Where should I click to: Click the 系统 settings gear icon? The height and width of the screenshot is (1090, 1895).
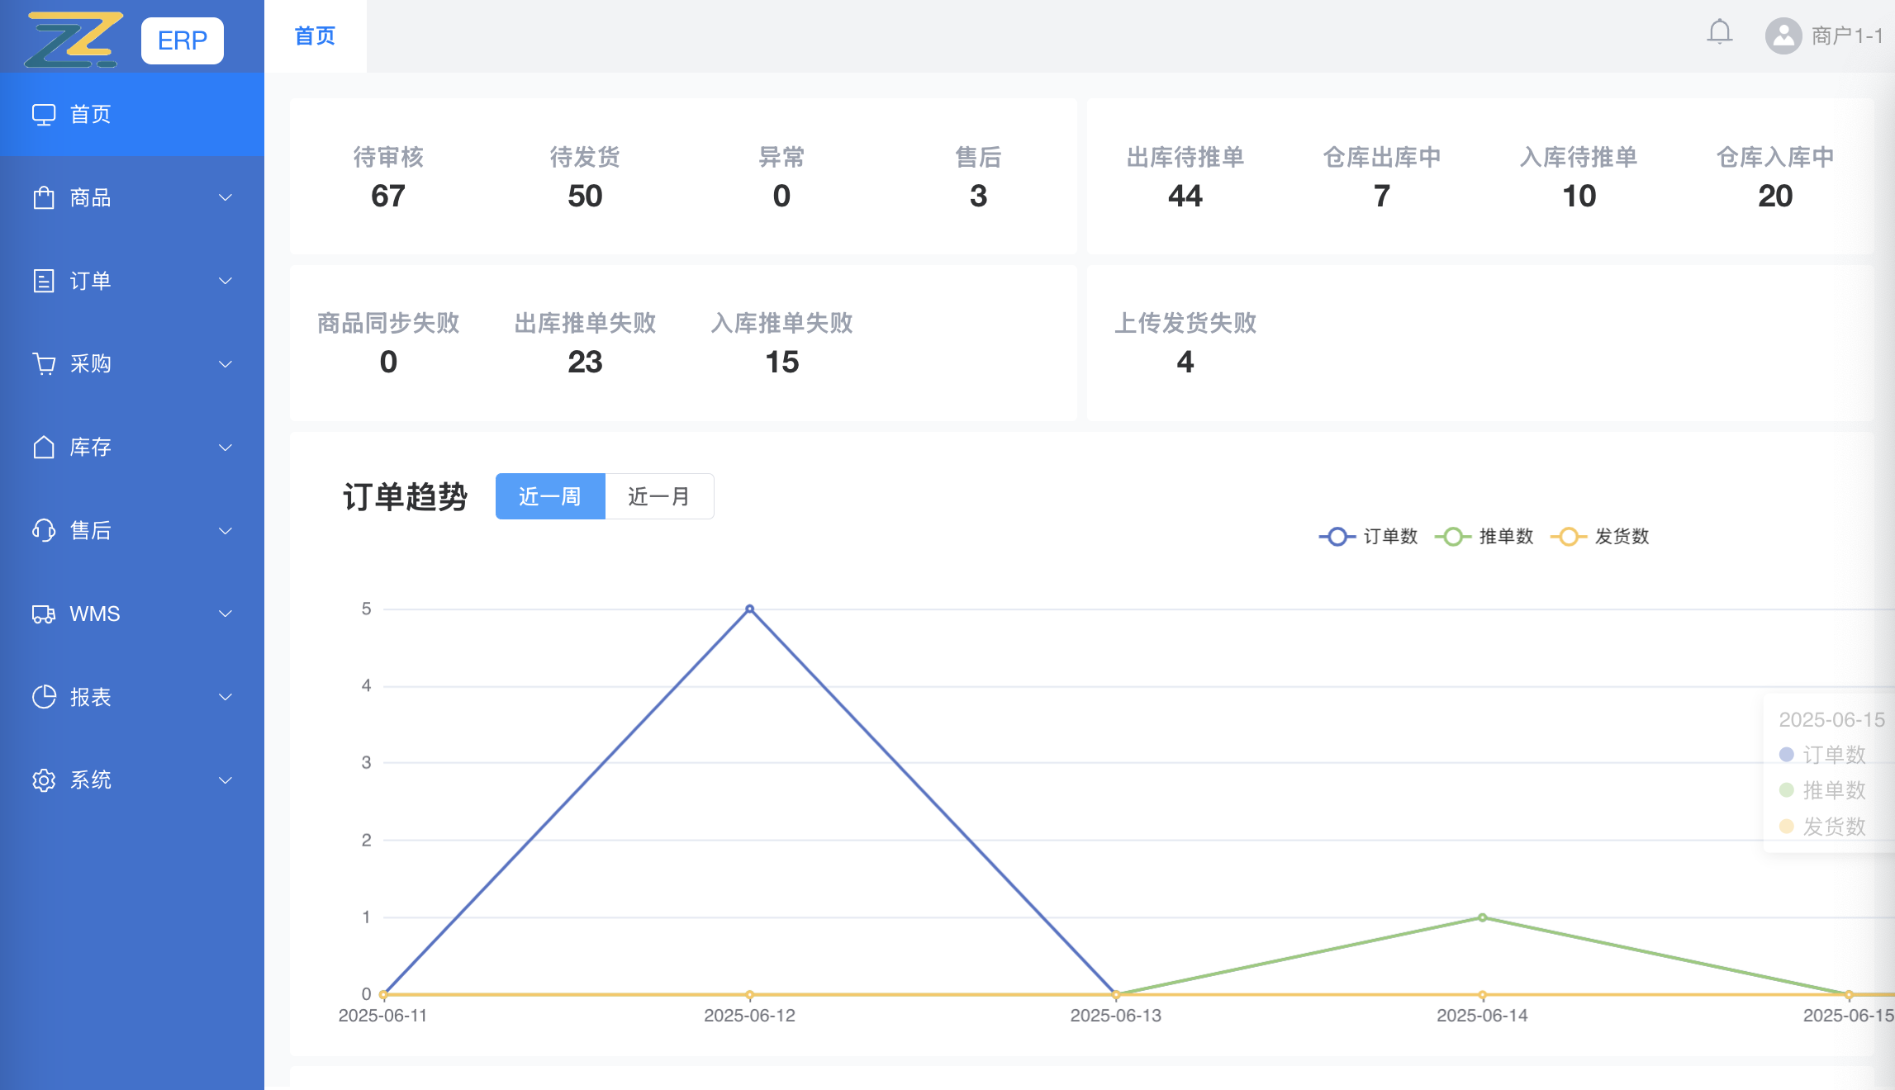44,780
